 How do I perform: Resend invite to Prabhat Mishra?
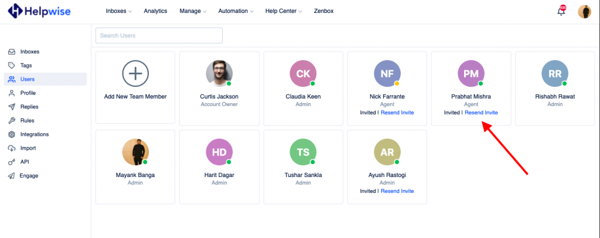point(481,113)
